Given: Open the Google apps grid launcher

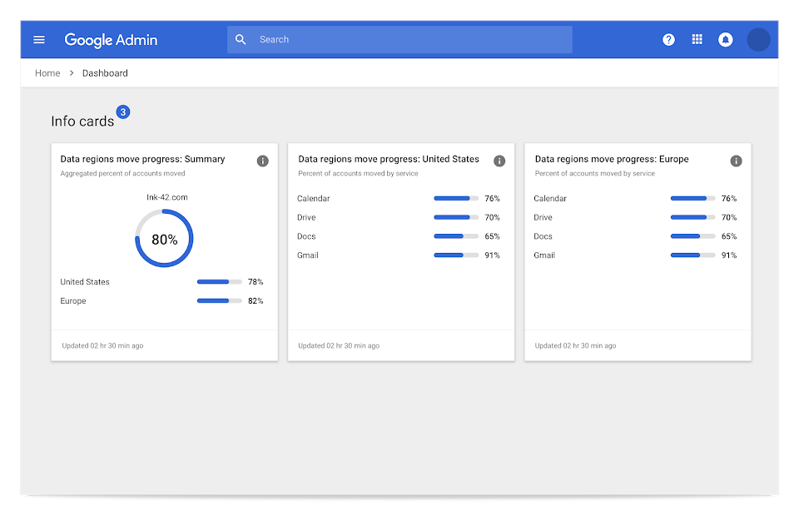Looking at the screenshot, I should (697, 40).
